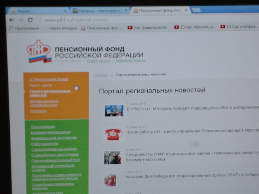
Task: Open Федеральным льготникам section link
Action: (54, 138)
